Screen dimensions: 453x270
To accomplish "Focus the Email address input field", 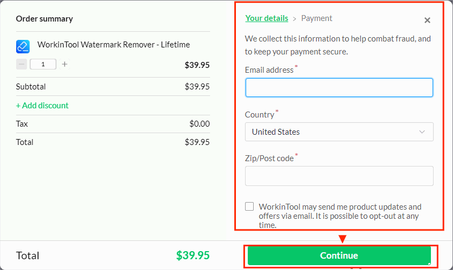I will (339, 87).
